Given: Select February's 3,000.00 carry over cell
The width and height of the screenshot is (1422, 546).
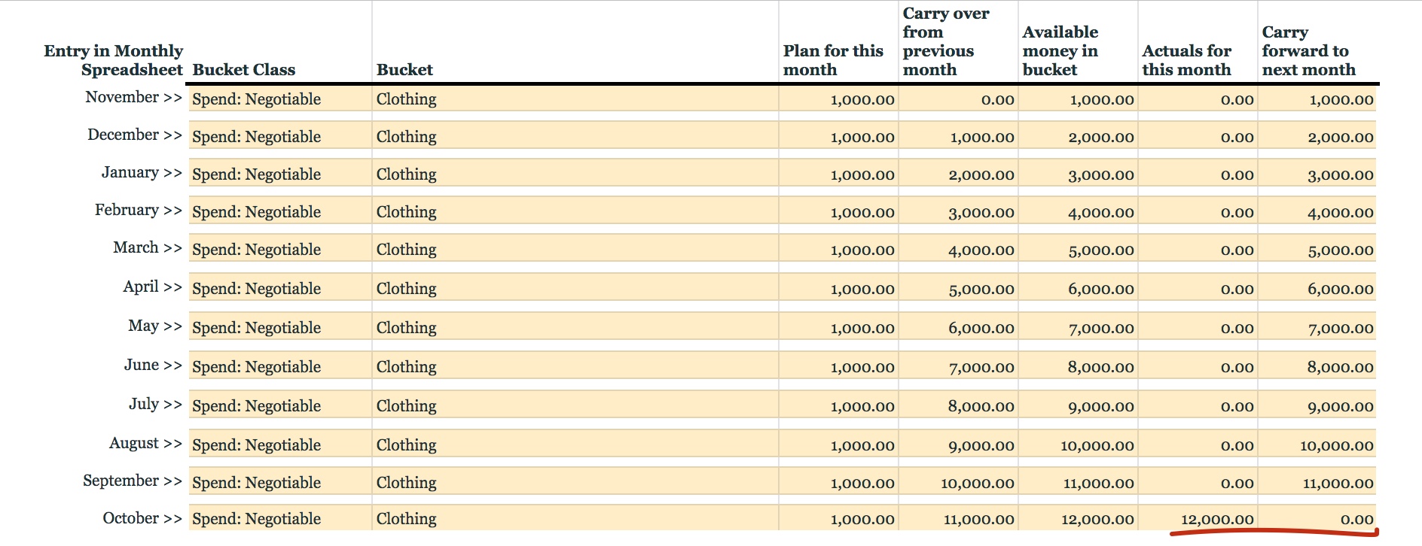Looking at the screenshot, I should [x=959, y=212].
